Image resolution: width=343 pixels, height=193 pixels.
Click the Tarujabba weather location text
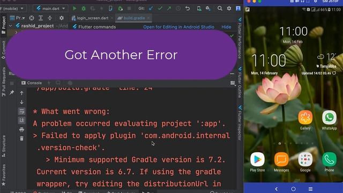(x=327, y=66)
